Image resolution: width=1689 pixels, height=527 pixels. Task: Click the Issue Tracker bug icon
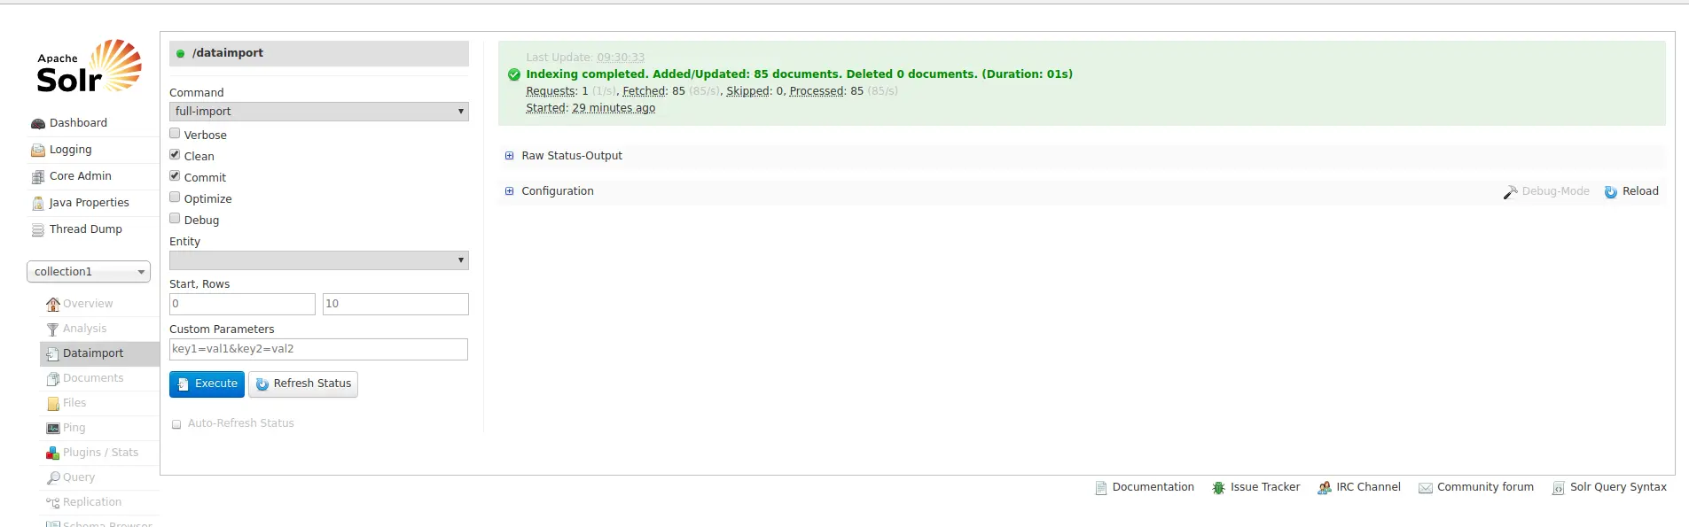click(1219, 488)
